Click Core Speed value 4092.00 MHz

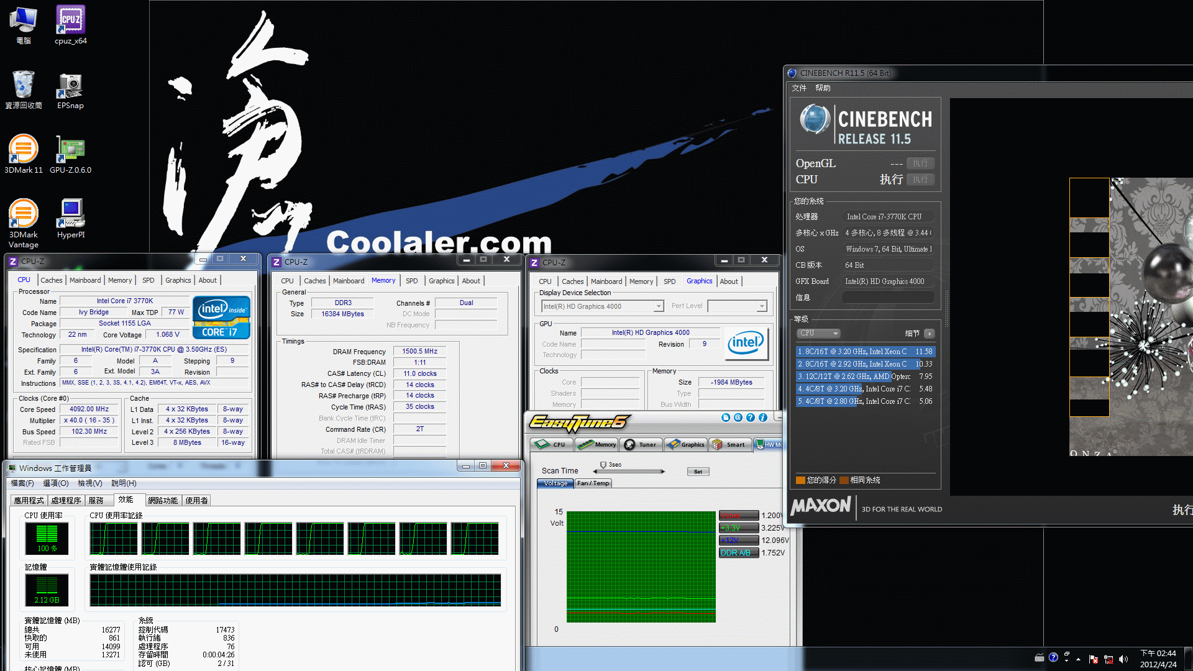(89, 409)
